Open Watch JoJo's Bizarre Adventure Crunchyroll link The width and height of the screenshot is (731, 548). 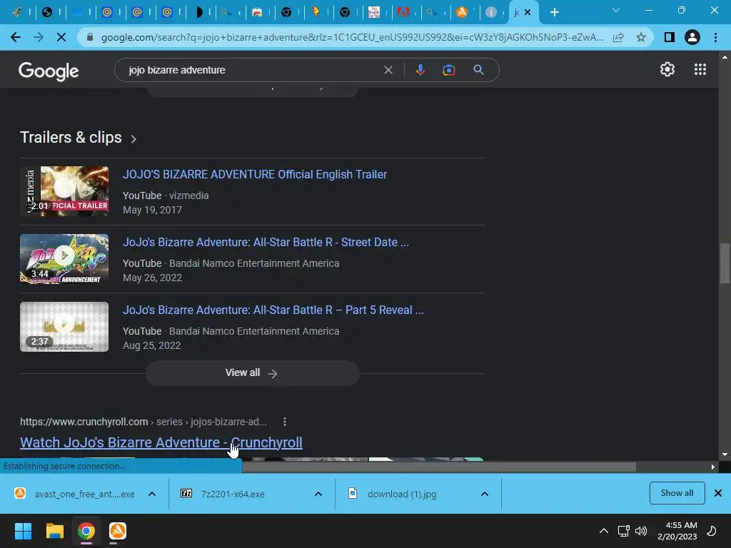(161, 442)
